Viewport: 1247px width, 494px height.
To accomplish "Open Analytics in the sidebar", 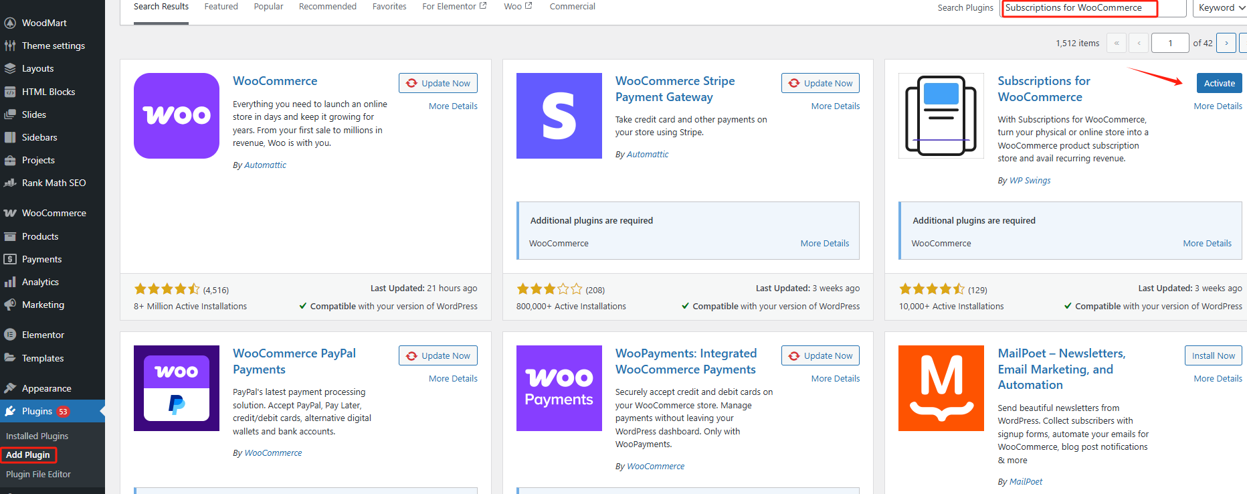I will coord(40,282).
